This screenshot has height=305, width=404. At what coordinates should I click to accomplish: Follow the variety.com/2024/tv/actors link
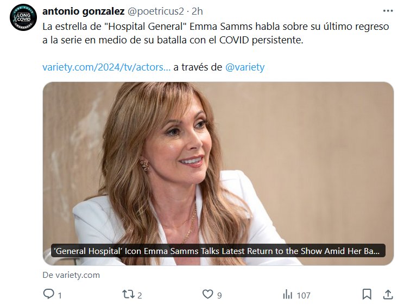click(106, 67)
